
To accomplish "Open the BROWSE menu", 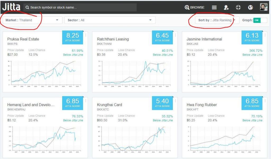I will coord(195,7).
